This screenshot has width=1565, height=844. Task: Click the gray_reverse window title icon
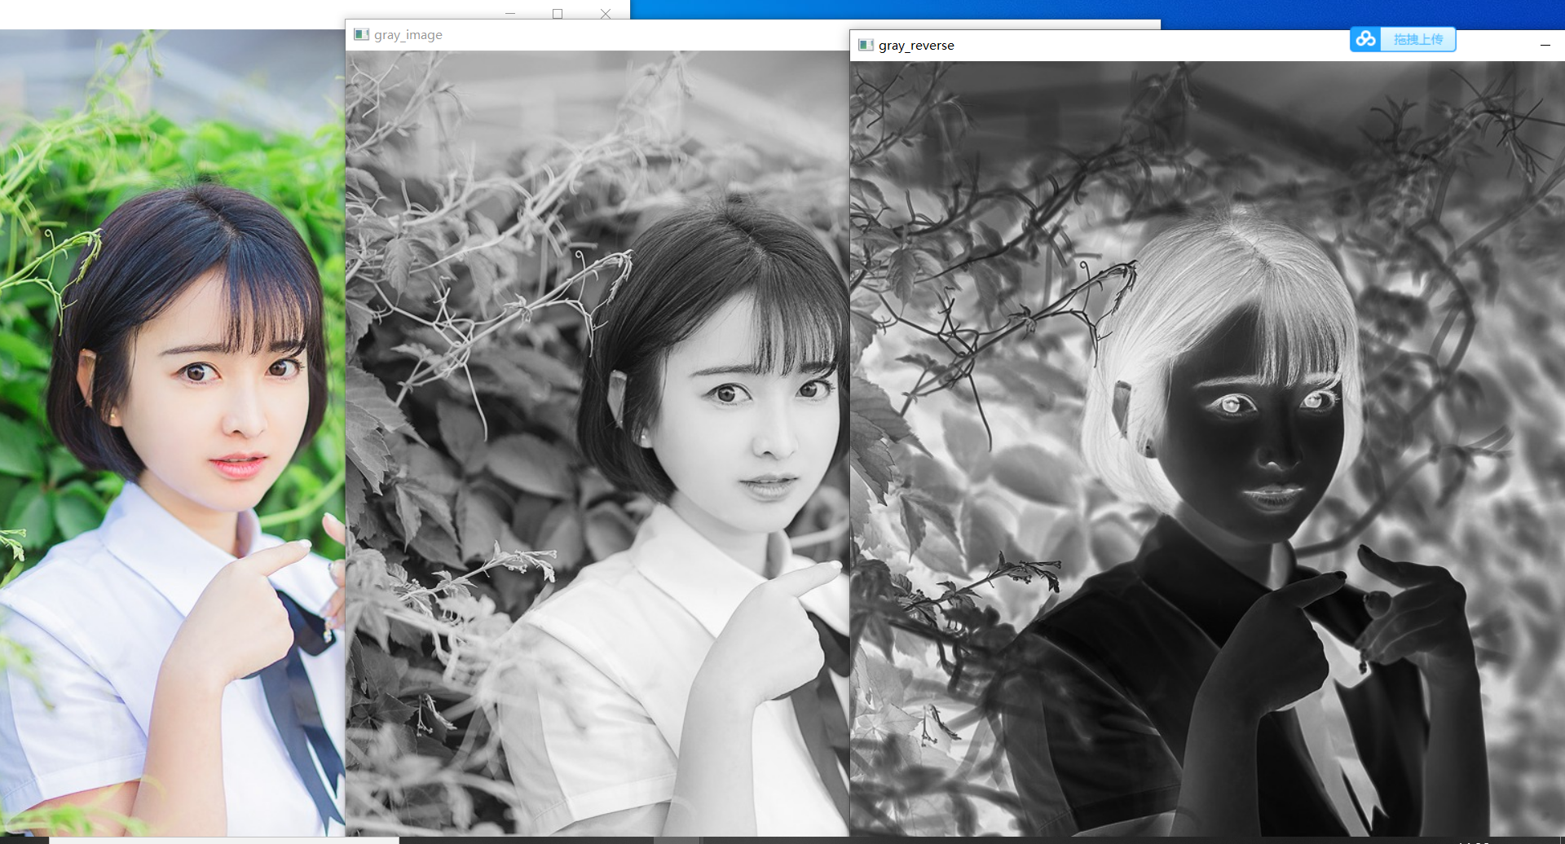click(x=866, y=45)
